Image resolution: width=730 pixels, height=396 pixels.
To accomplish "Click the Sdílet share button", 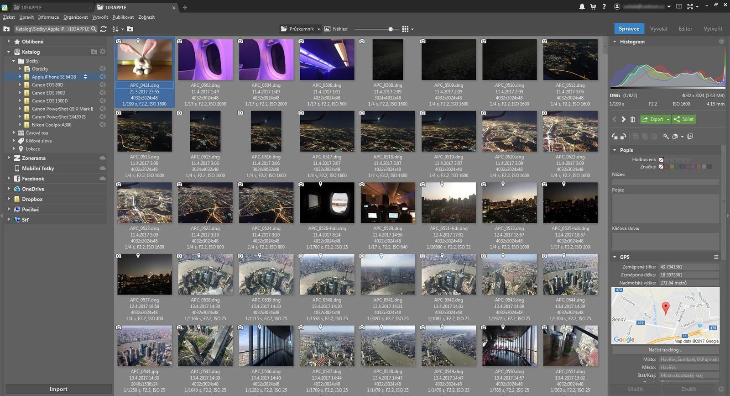I will pos(684,119).
